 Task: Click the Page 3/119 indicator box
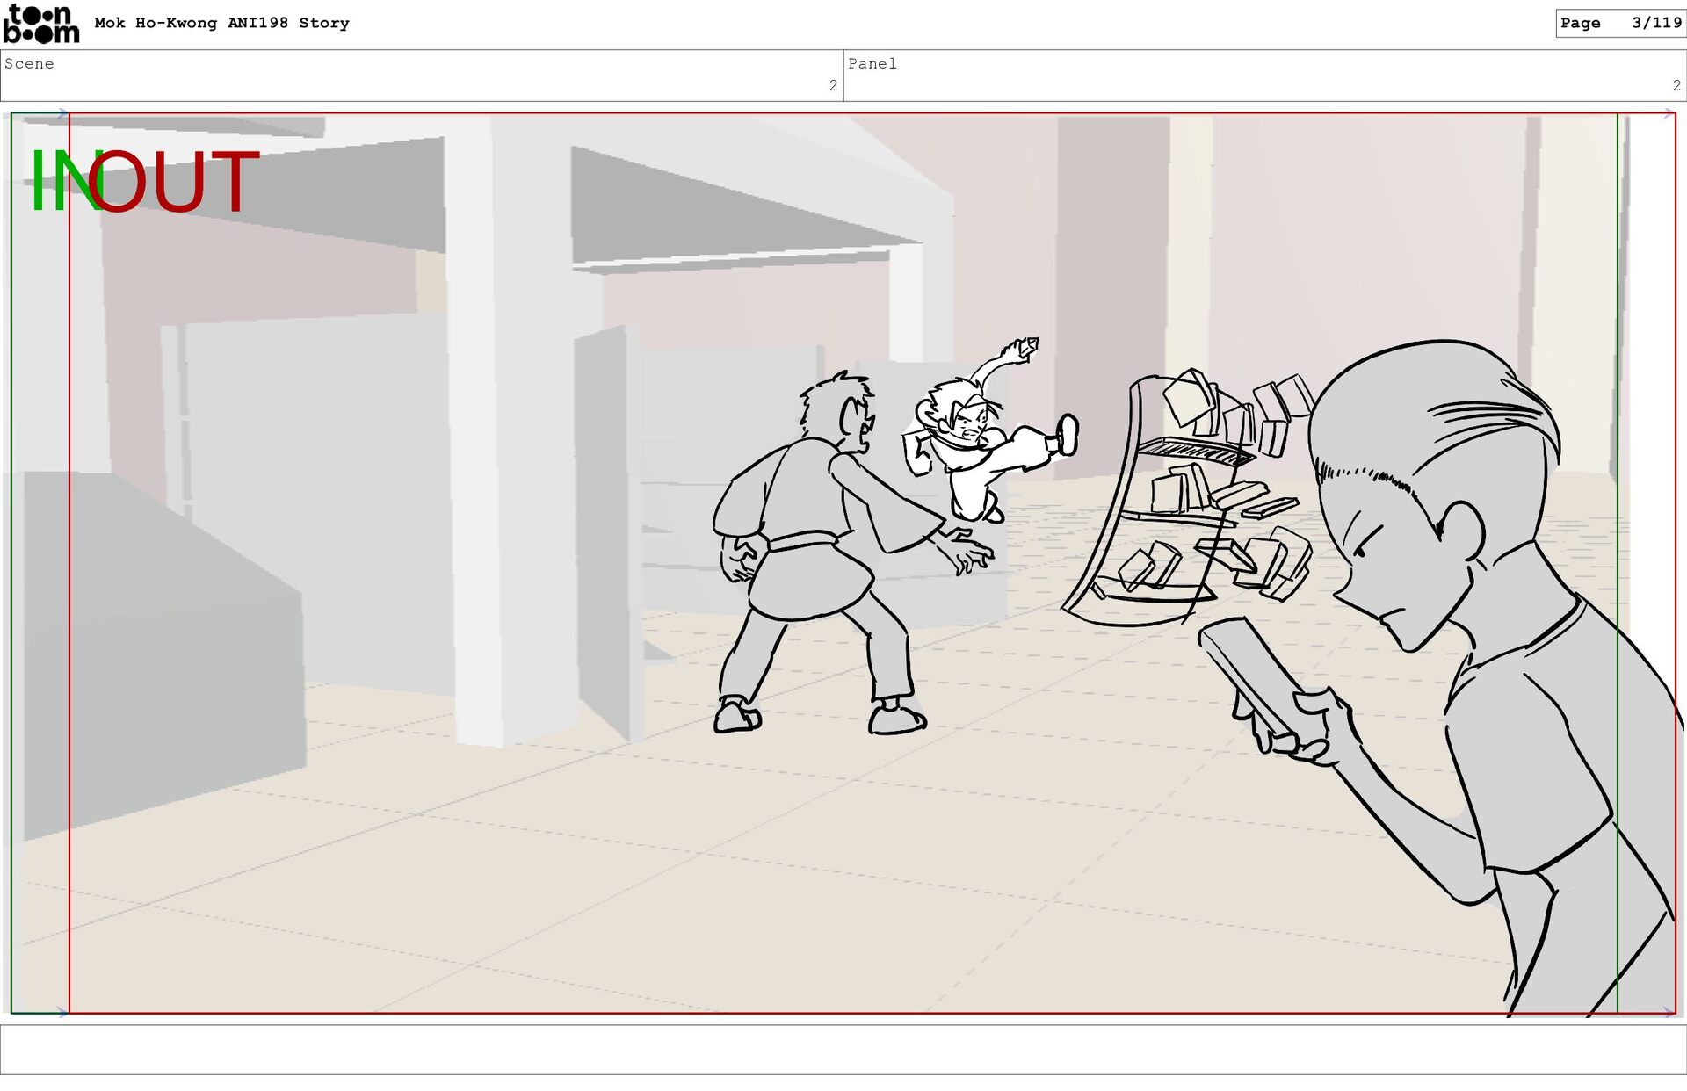pos(1619,23)
